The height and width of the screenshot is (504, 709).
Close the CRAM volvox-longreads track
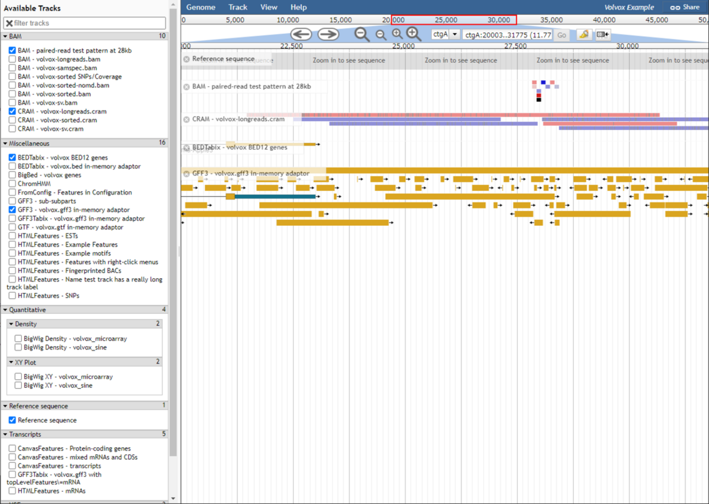tap(187, 119)
